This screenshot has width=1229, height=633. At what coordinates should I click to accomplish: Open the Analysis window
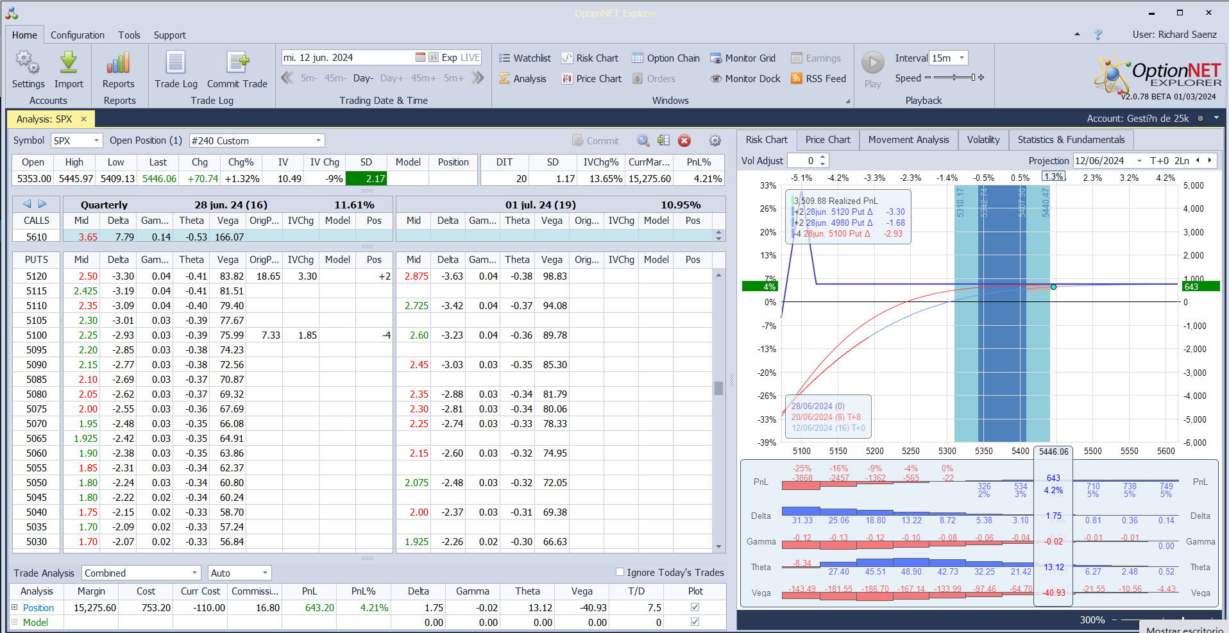pos(523,79)
